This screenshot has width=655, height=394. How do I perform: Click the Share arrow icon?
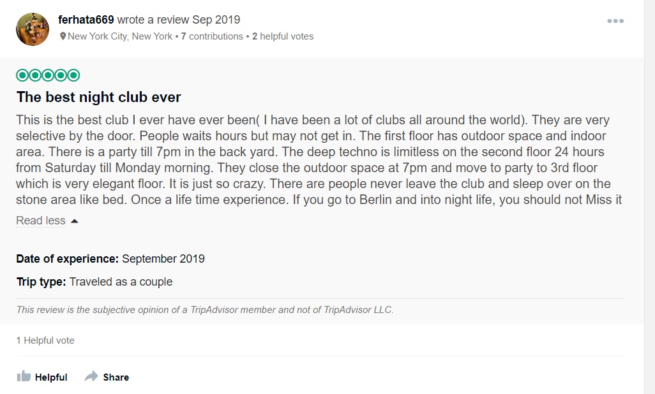[91, 376]
